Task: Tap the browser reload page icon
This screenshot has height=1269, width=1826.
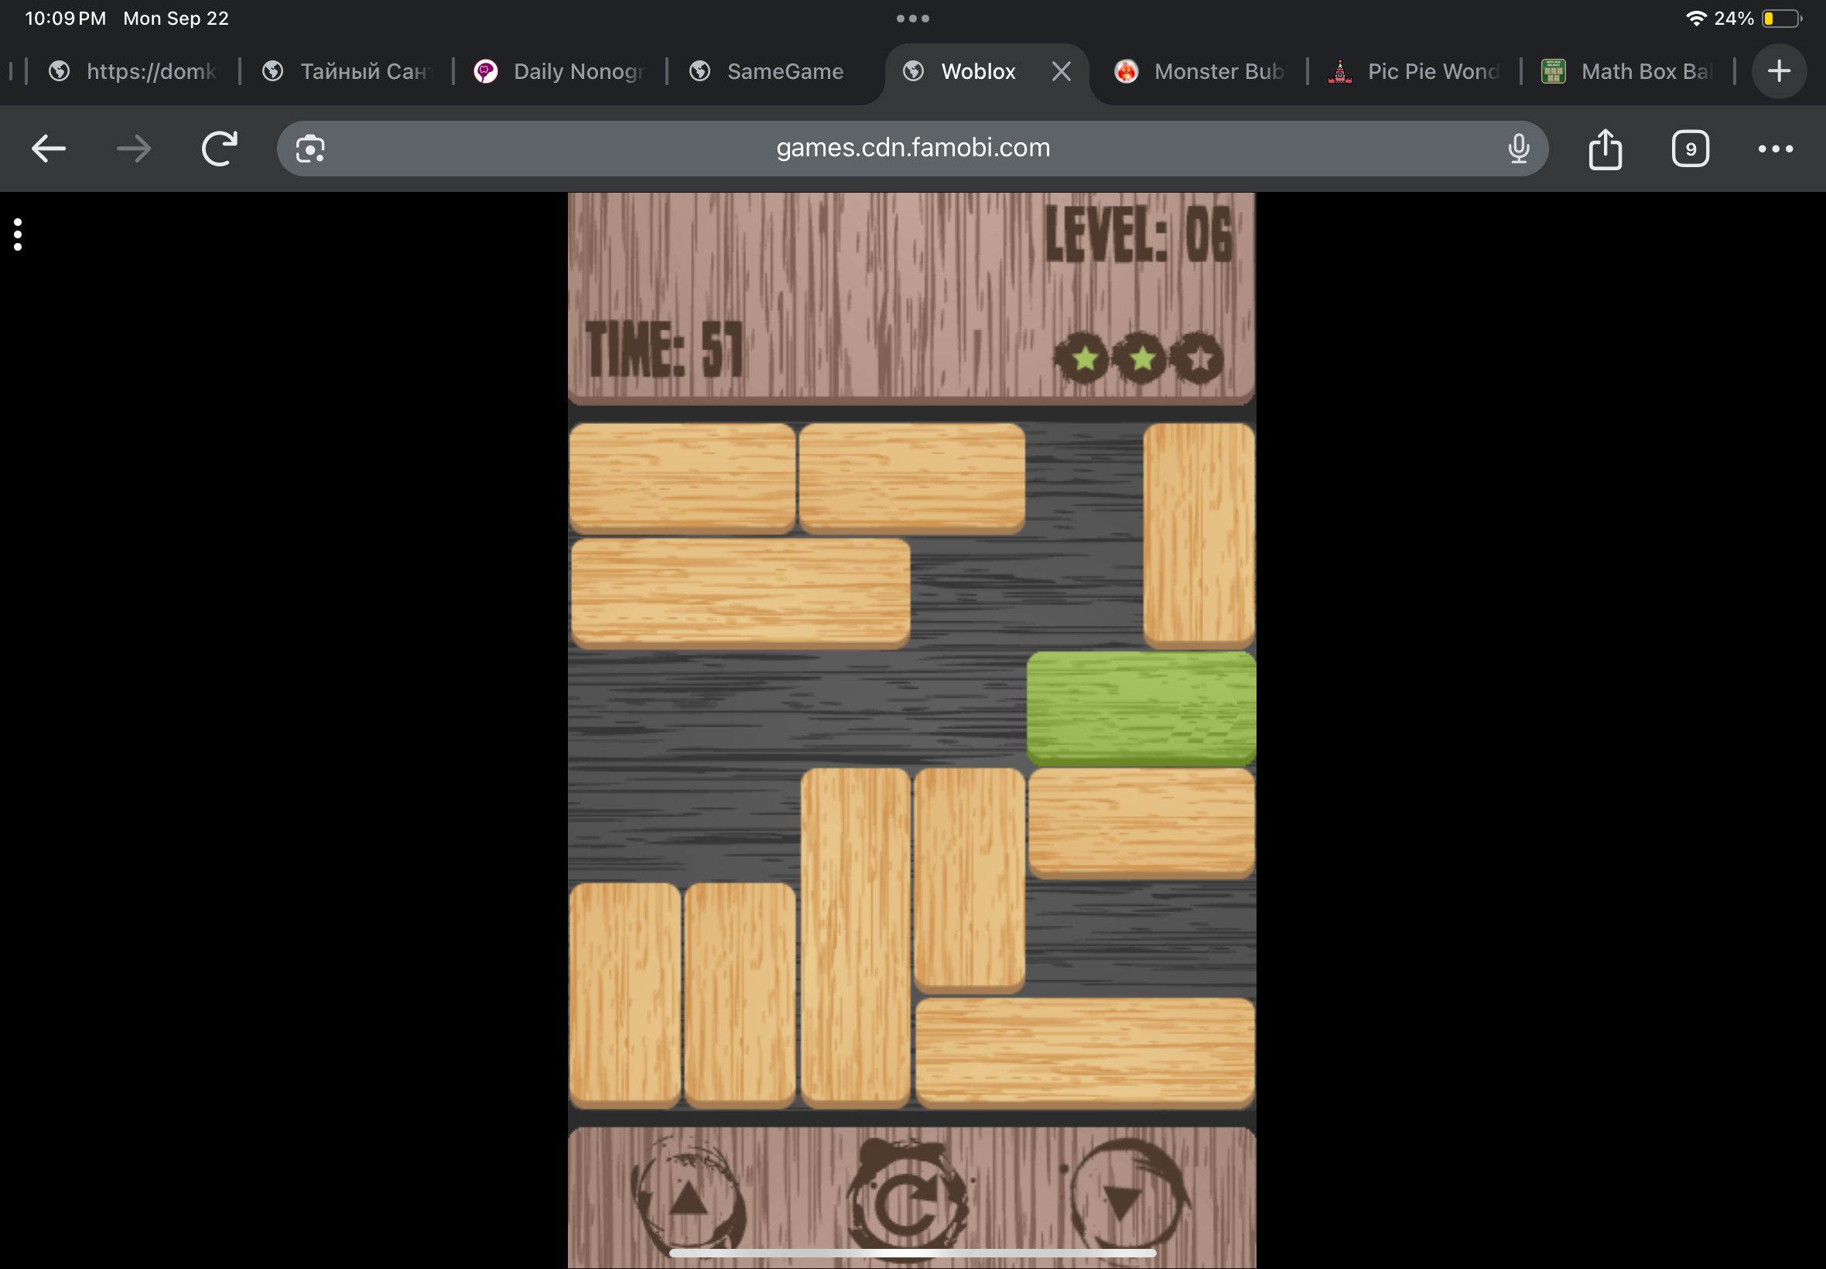Action: (x=220, y=149)
